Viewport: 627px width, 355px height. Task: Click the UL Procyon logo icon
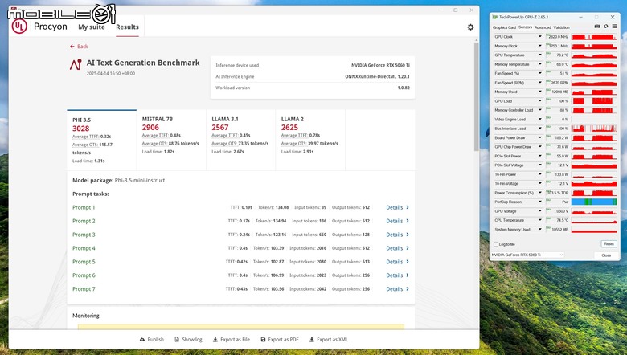pyautogui.click(x=19, y=27)
